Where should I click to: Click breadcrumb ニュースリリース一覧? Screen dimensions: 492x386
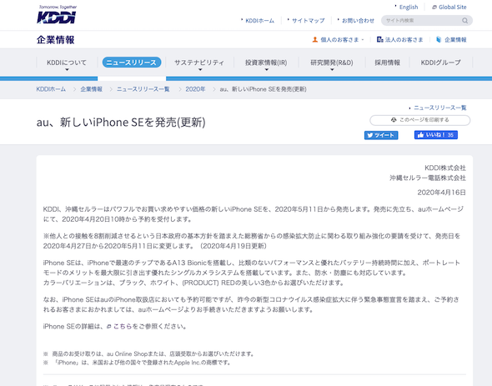coord(143,89)
